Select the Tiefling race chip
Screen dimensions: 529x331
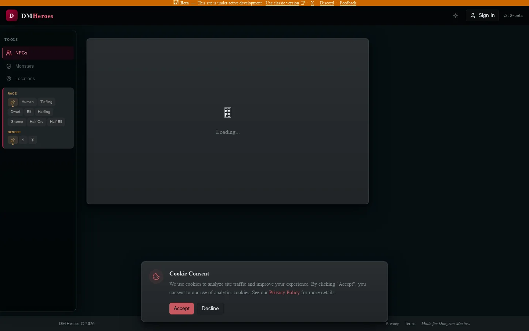[46, 102]
